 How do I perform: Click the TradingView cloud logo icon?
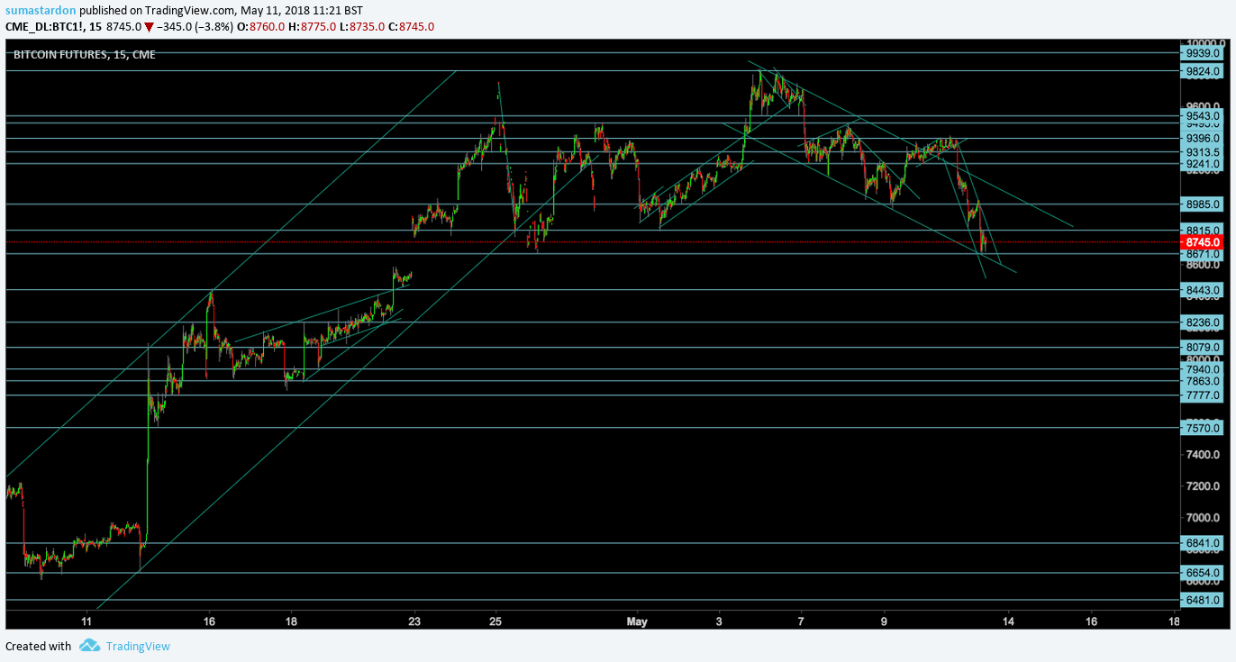[x=89, y=645]
